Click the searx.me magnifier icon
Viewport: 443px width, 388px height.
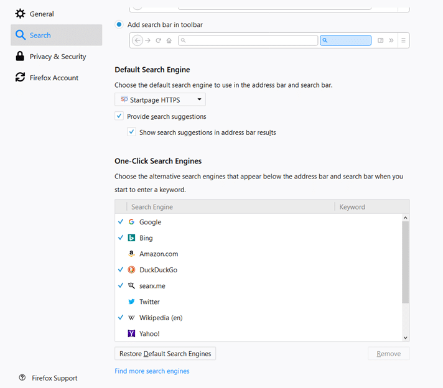point(131,285)
